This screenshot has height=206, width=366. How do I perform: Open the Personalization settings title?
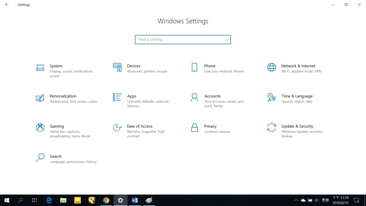pyautogui.click(x=63, y=96)
